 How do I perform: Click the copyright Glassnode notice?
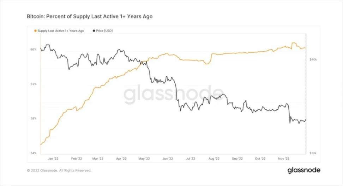coord(59,170)
